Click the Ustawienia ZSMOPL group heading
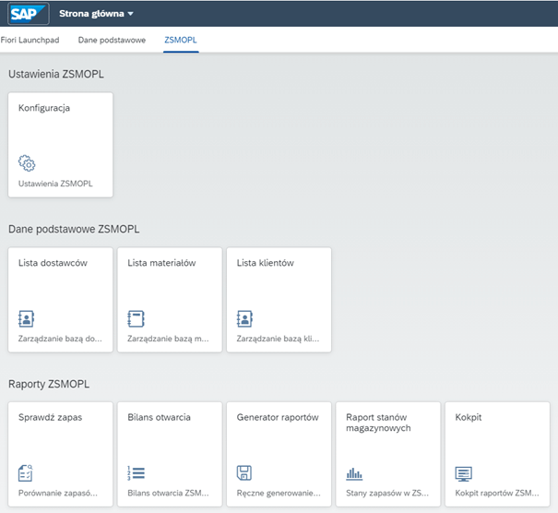558x513 pixels. (56, 74)
